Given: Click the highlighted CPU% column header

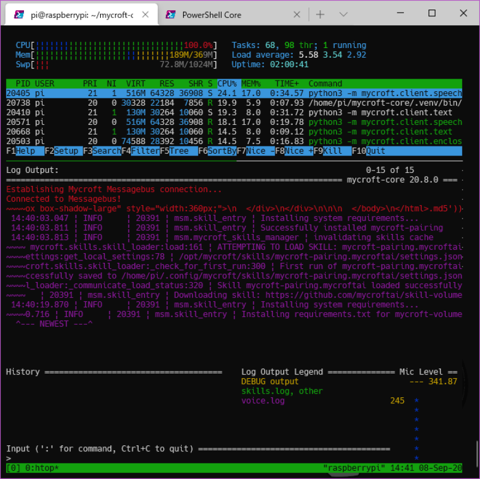Looking at the screenshot, I should pos(227,83).
